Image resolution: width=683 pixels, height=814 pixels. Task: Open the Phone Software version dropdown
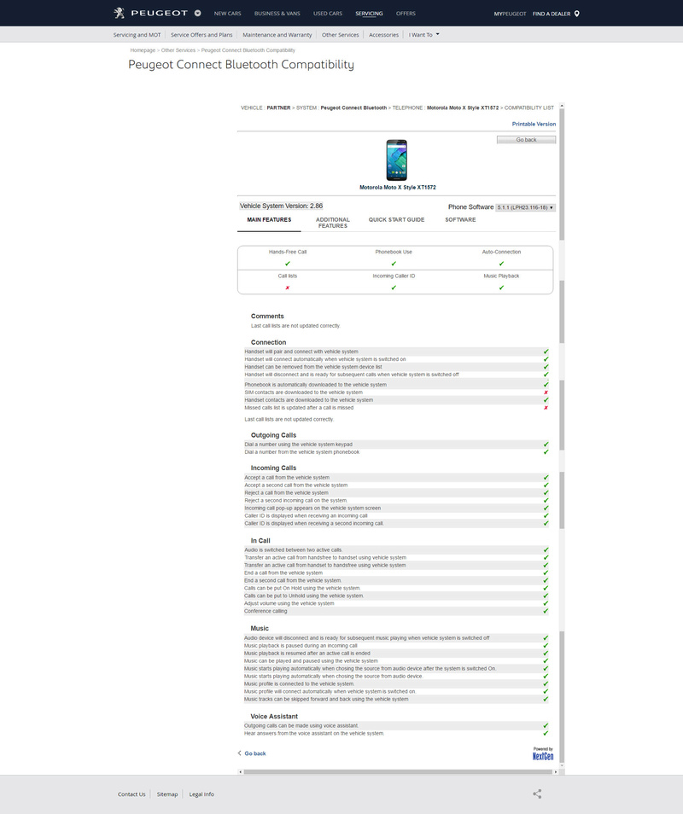(525, 207)
